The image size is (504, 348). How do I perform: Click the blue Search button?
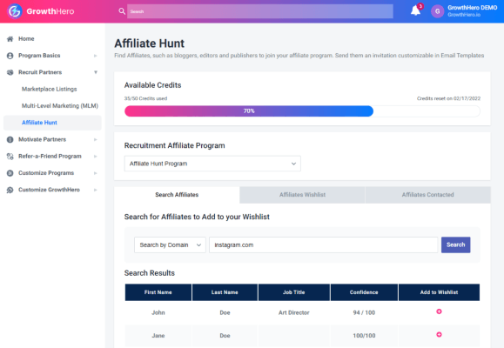tap(455, 244)
